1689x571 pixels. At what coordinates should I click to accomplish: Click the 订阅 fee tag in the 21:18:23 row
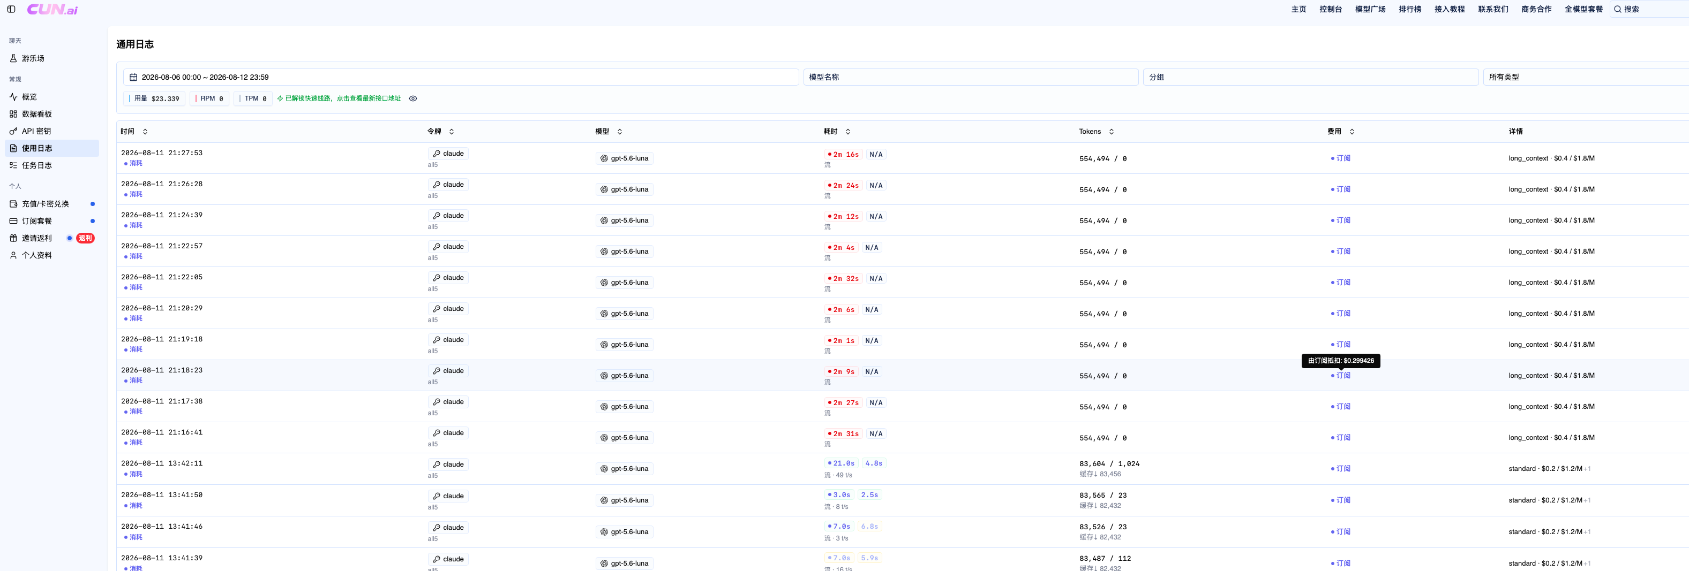1340,376
